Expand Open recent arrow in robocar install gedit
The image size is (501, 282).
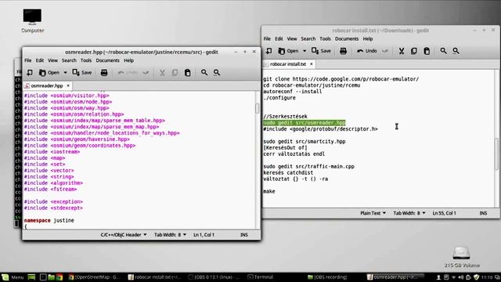point(305,51)
